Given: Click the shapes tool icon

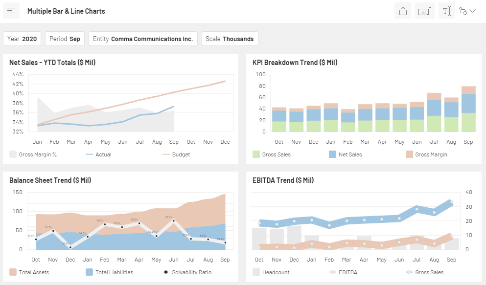Looking at the screenshot, I should 463,11.
